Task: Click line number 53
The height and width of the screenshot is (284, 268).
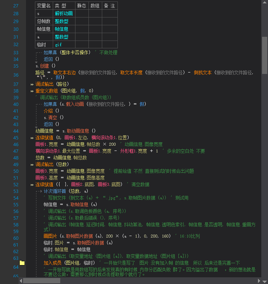Action: (x=16, y=191)
